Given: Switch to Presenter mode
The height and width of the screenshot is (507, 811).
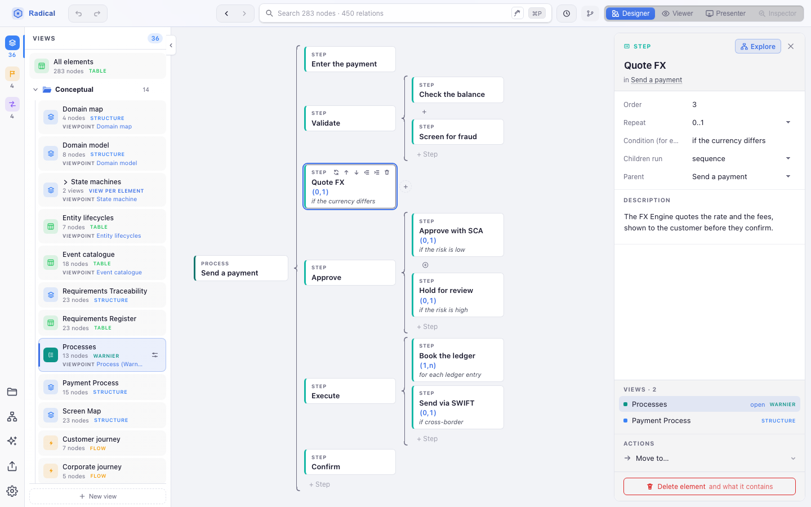Looking at the screenshot, I should pyautogui.click(x=725, y=14).
